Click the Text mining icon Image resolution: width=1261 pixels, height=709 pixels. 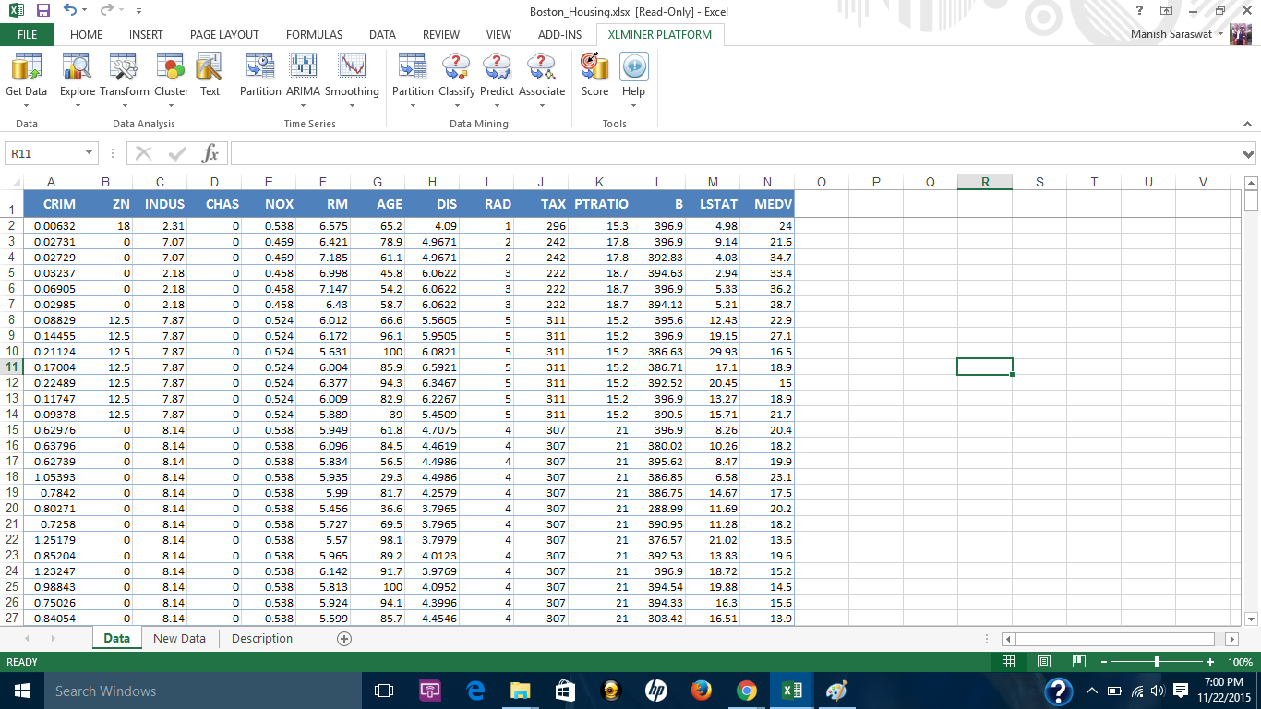(210, 68)
